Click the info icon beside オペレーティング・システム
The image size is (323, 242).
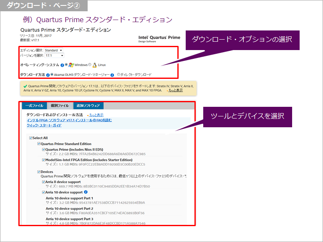[62, 65]
